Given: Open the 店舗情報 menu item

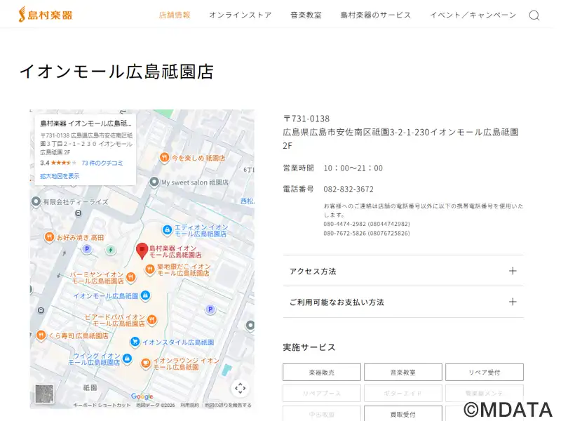Looking at the screenshot, I should tap(175, 15).
